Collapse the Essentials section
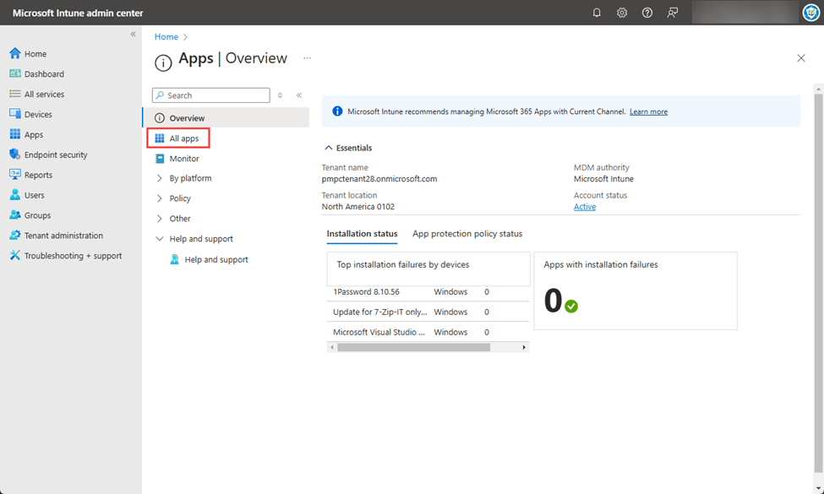This screenshot has height=494, width=824. [329, 148]
